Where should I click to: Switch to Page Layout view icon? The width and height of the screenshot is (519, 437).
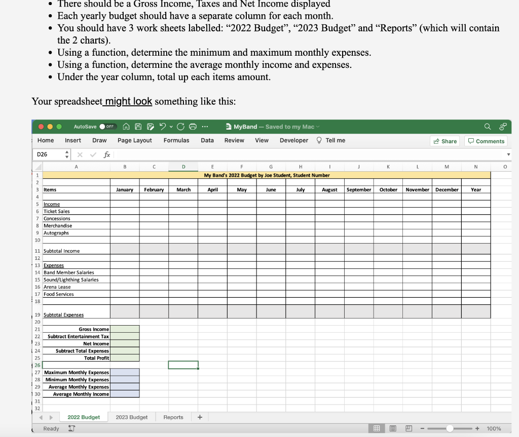pos(393,428)
